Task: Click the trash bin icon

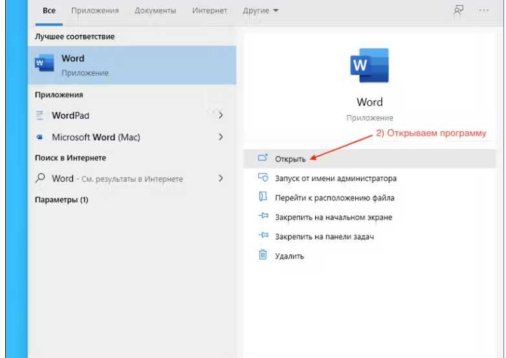Action: [263, 255]
